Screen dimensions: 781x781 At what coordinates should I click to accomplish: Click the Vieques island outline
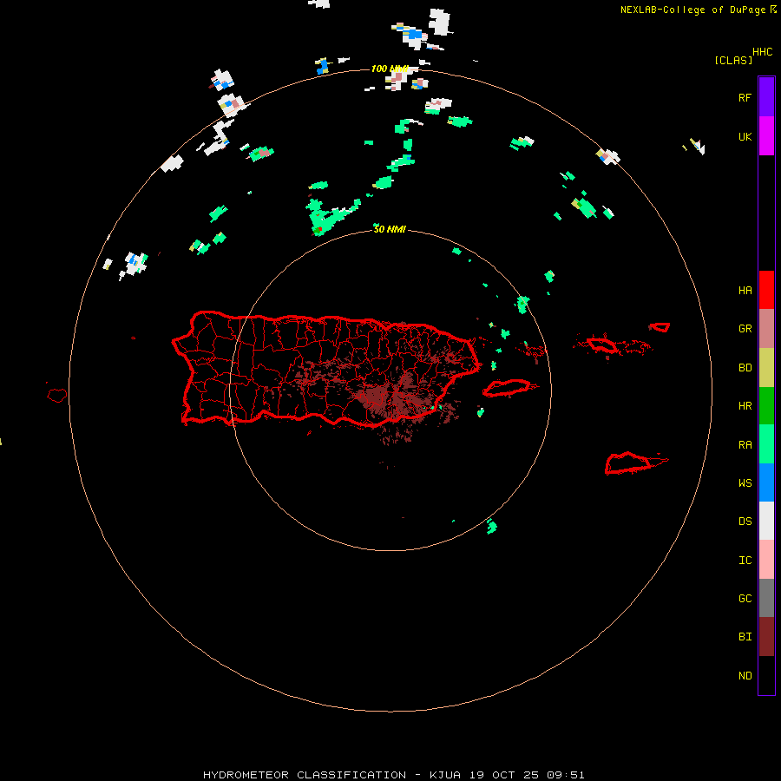click(507, 388)
